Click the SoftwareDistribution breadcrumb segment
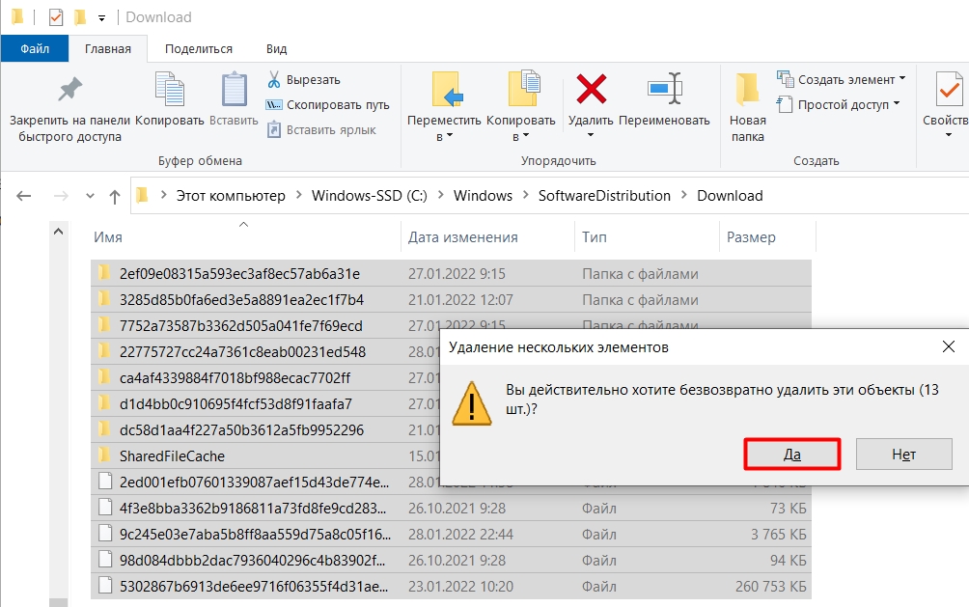Image resolution: width=969 pixels, height=607 pixels. [x=604, y=196]
